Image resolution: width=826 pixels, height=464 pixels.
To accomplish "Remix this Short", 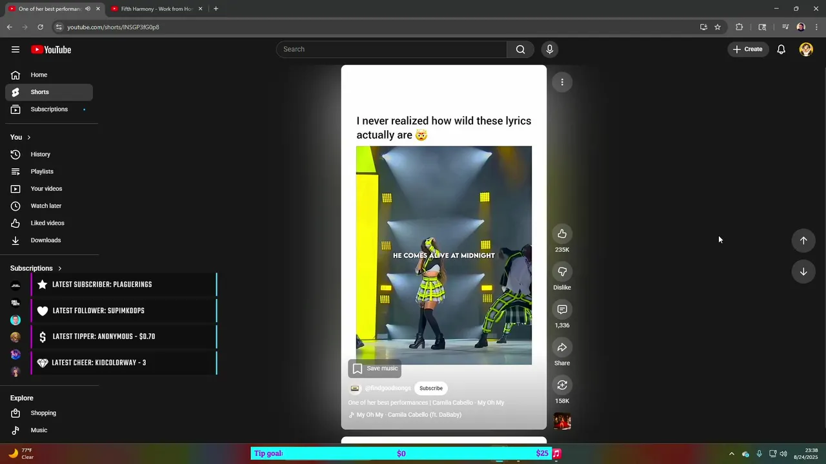I will tap(562, 385).
